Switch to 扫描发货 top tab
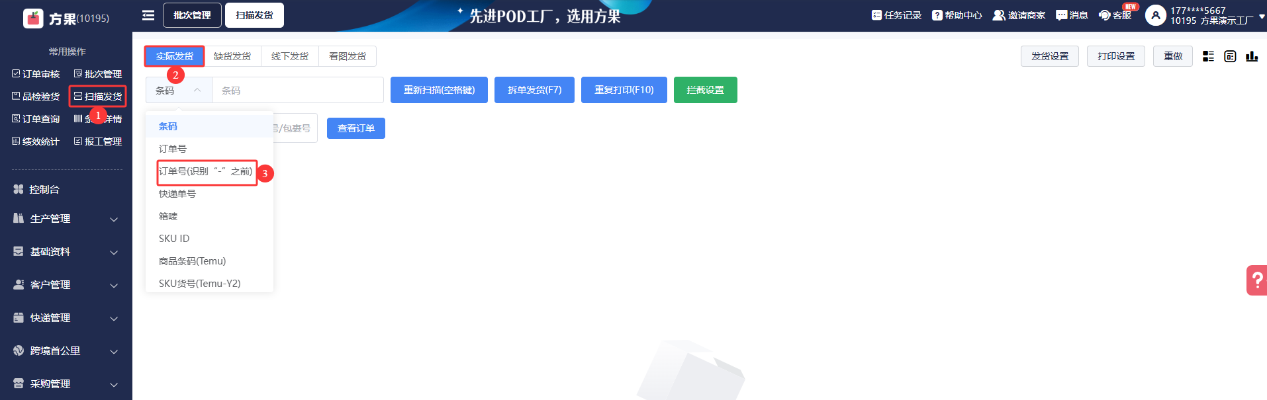This screenshot has width=1267, height=400. pos(254,15)
